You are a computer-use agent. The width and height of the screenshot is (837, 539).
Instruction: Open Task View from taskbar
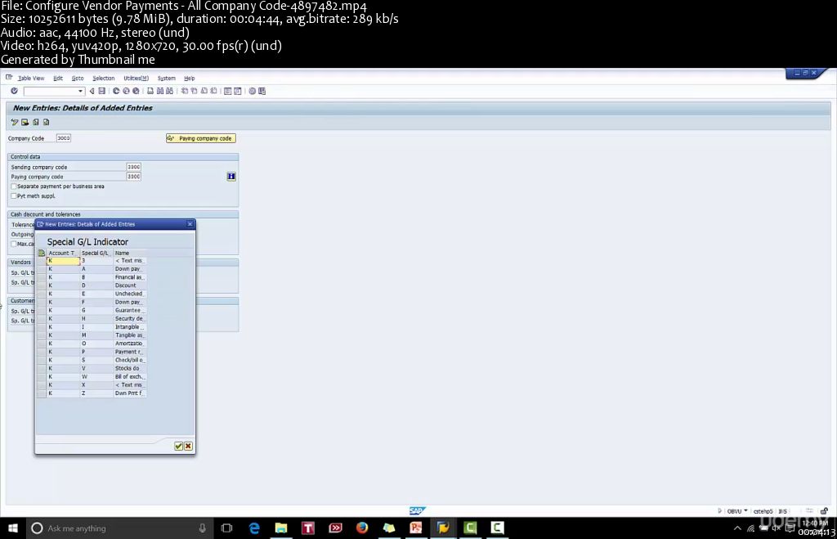point(227,528)
